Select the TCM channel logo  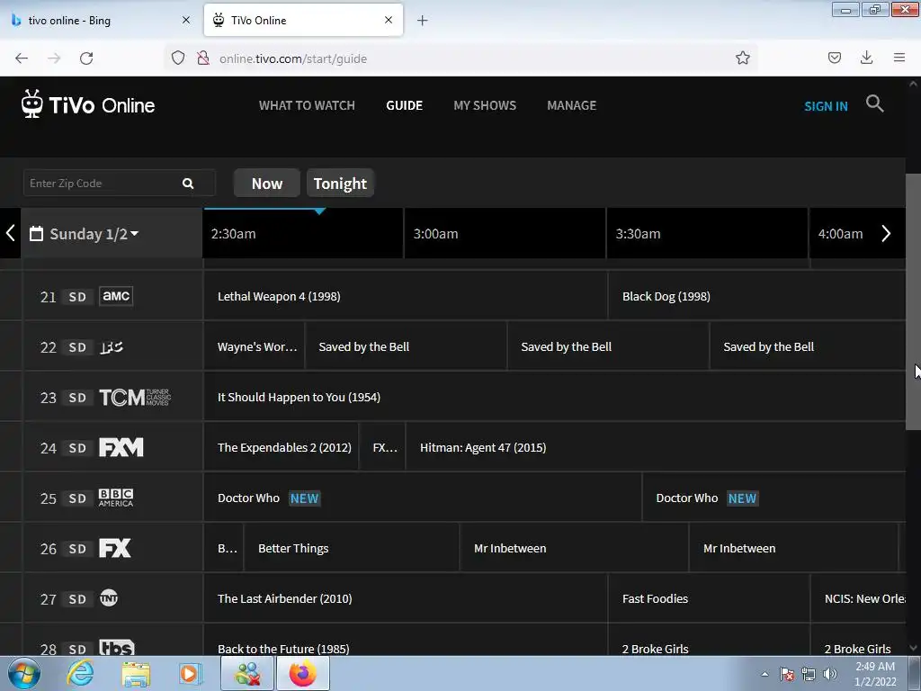point(135,397)
